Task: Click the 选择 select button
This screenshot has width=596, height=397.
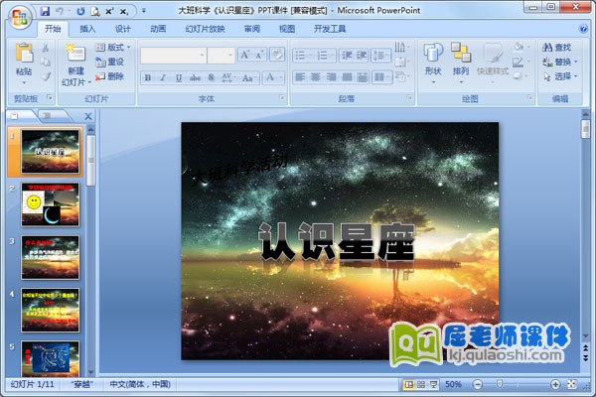Action: (559, 76)
